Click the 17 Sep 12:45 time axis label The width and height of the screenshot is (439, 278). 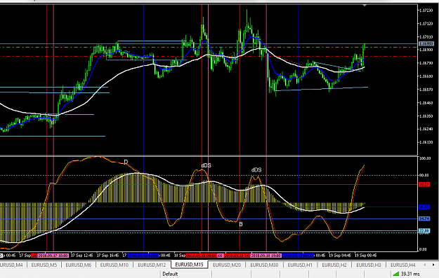pos(81,256)
